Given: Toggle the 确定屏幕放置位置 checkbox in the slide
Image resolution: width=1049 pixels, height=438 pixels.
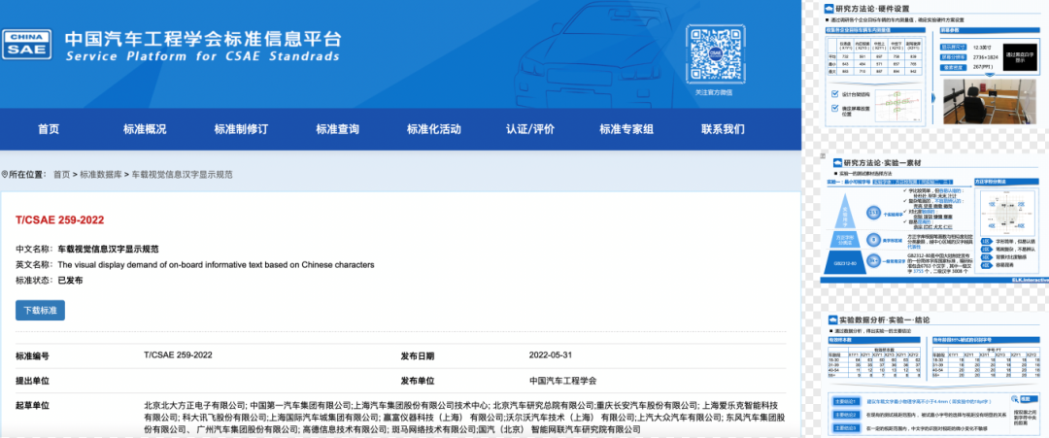Looking at the screenshot, I should (835, 109).
